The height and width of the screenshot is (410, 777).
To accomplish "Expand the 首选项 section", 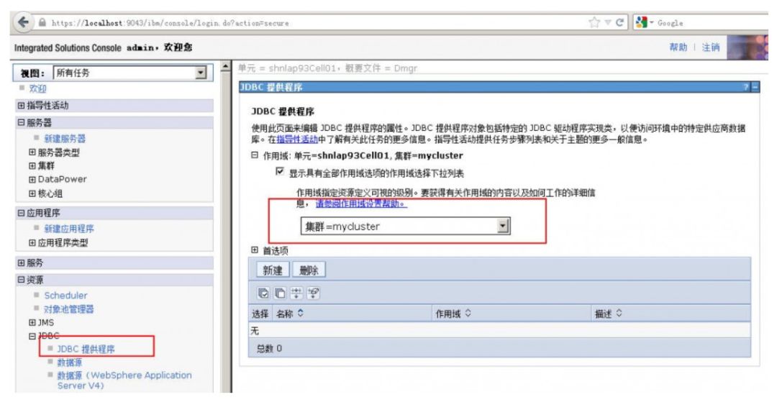I will (255, 250).
